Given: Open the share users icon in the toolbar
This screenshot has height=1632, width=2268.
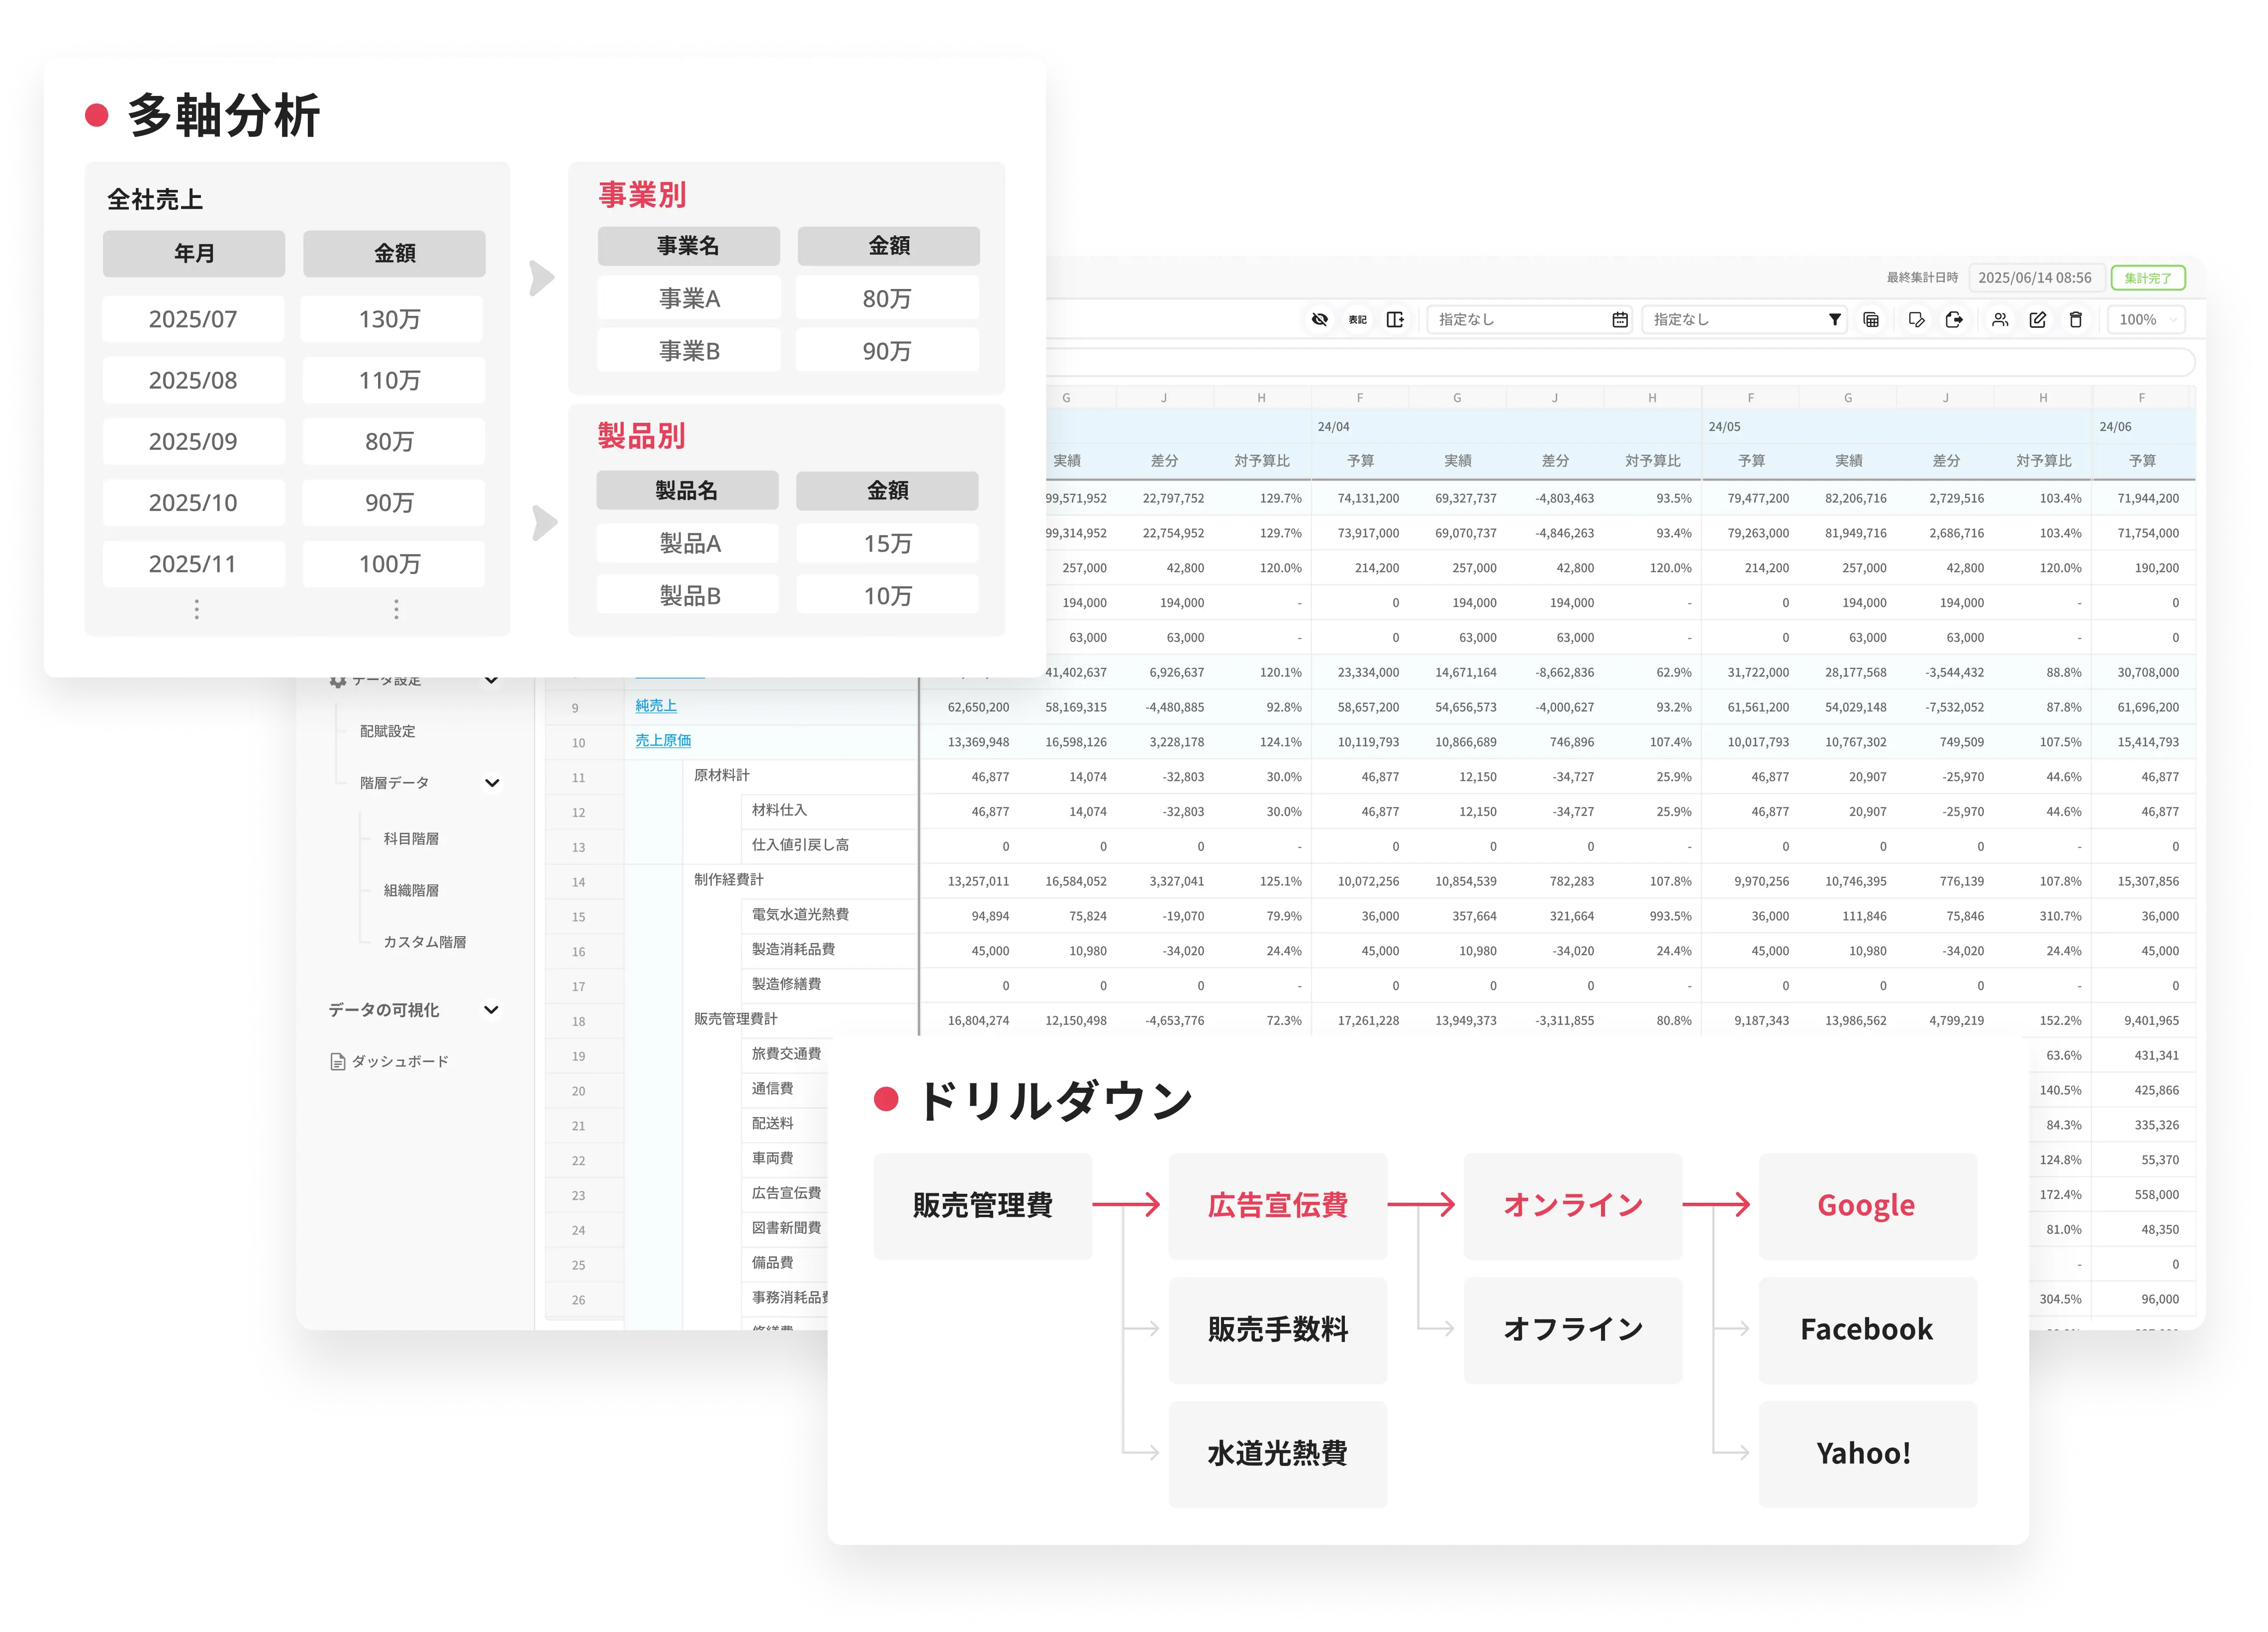Looking at the screenshot, I should [x=2000, y=320].
